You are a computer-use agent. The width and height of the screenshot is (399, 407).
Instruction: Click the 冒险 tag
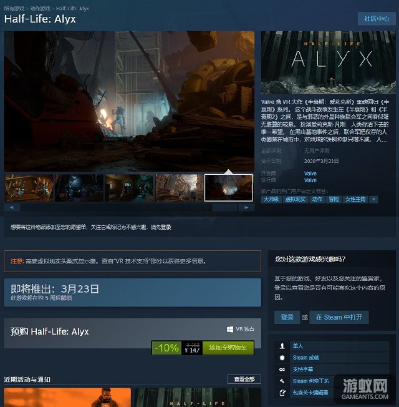tap(334, 199)
